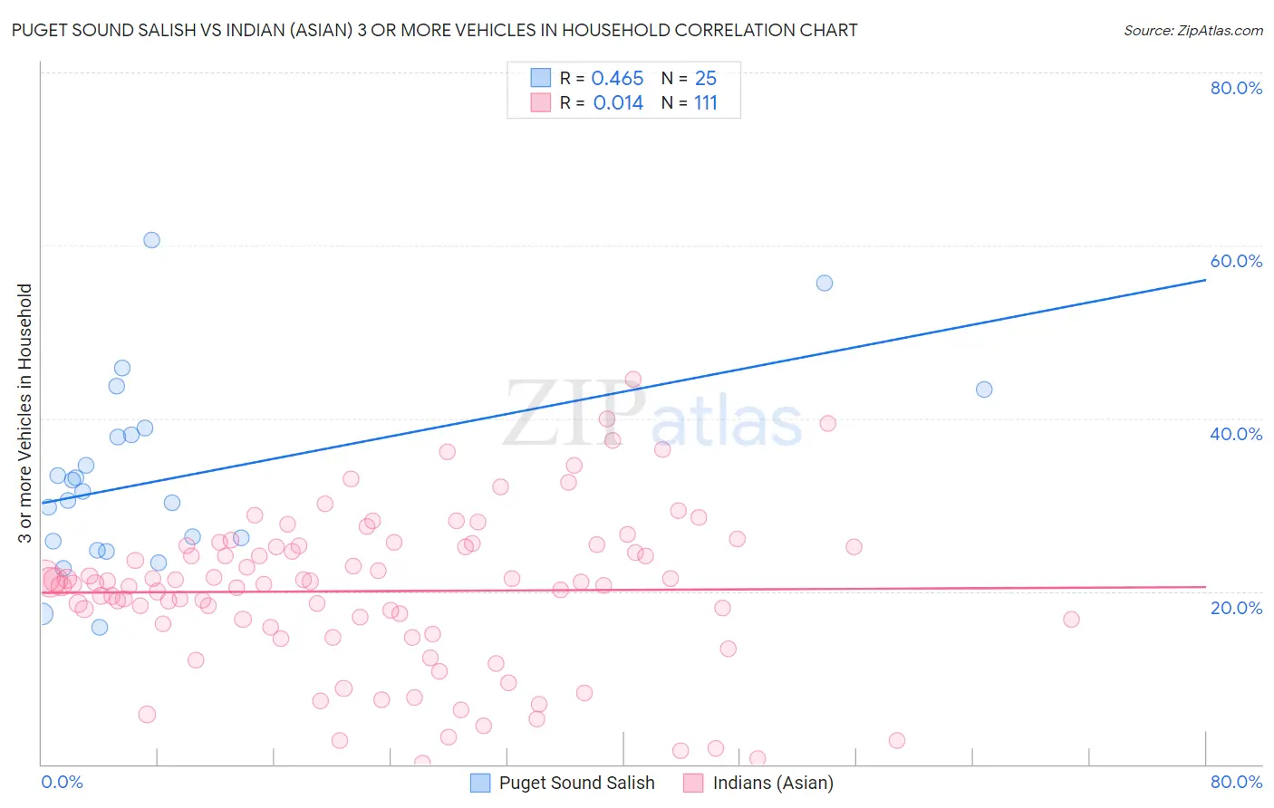The width and height of the screenshot is (1274, 808).
Task: Click the N = 111 value in the legend
Action: [690, 102]
